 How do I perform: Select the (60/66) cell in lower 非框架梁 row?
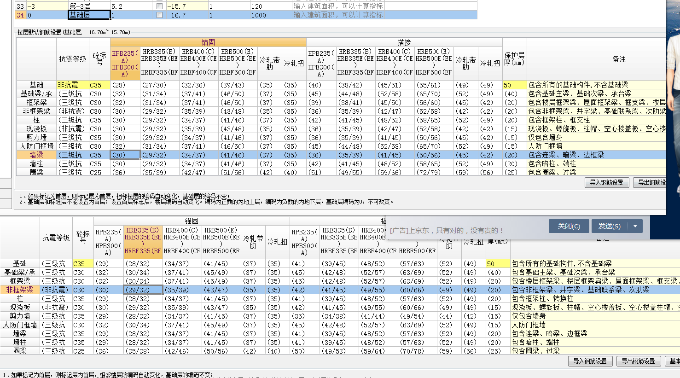(418, 290)
